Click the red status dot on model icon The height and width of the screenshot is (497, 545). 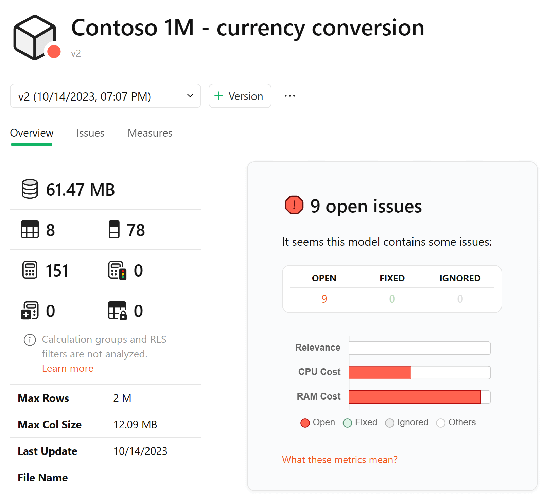click(54, 52)
